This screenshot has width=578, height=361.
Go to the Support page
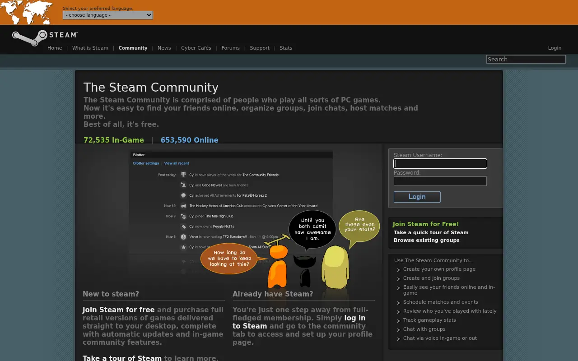pos(260,48)
